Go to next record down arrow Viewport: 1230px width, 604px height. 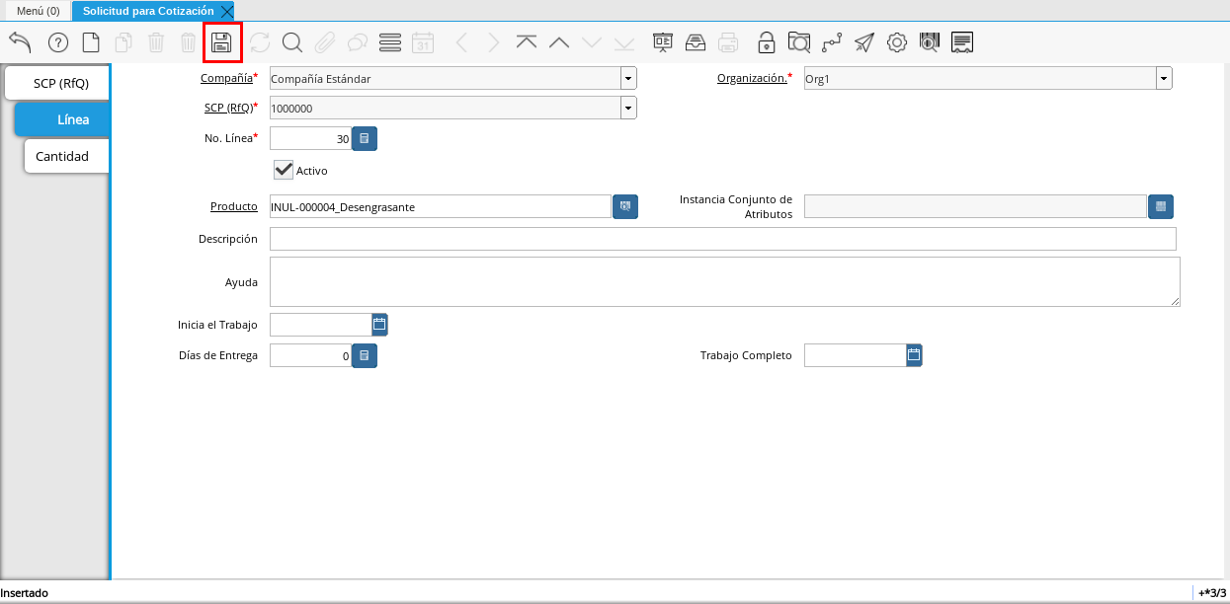[592, 42]
